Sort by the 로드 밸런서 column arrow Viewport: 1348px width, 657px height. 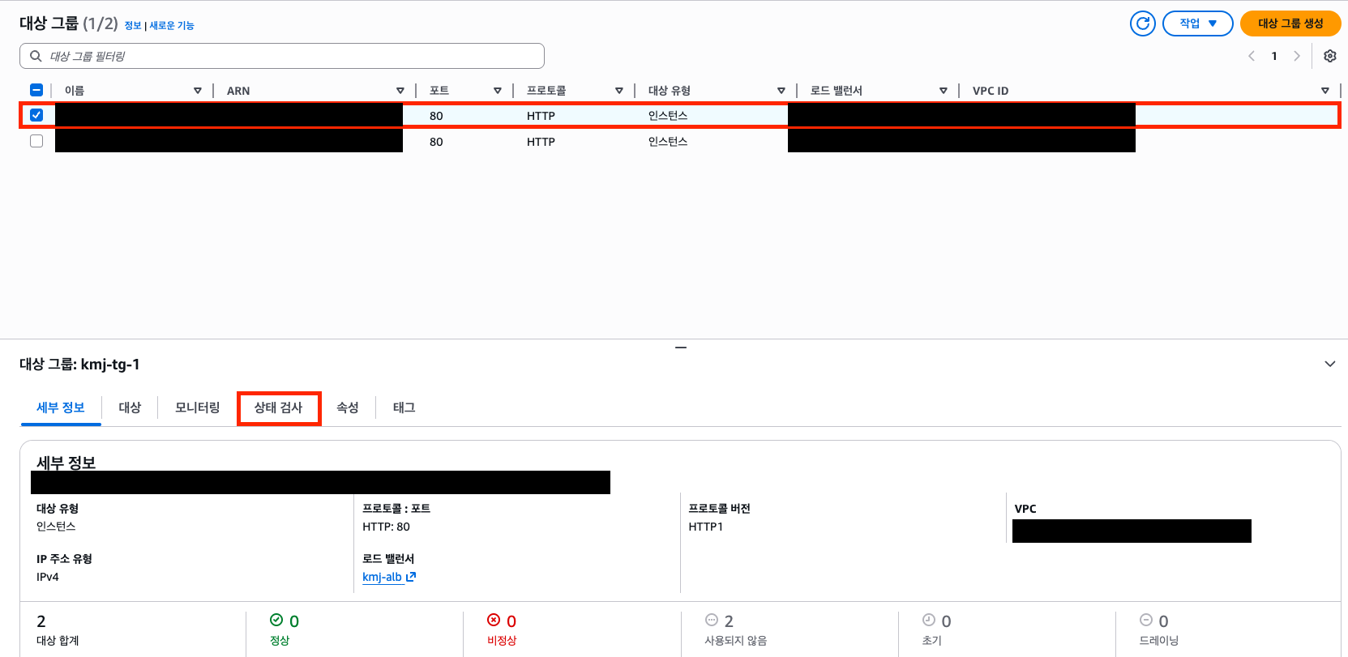943,91
